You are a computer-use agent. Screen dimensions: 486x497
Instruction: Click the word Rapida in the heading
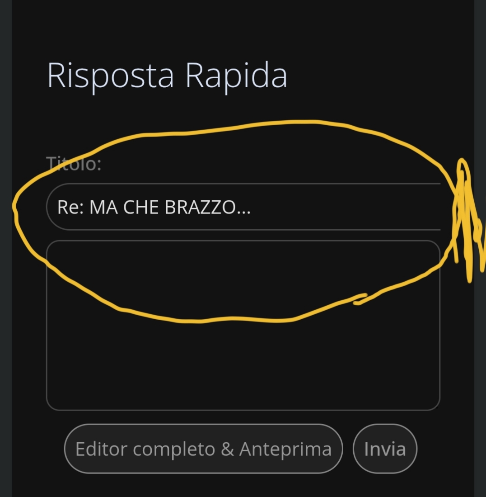[x=236, y=76]
